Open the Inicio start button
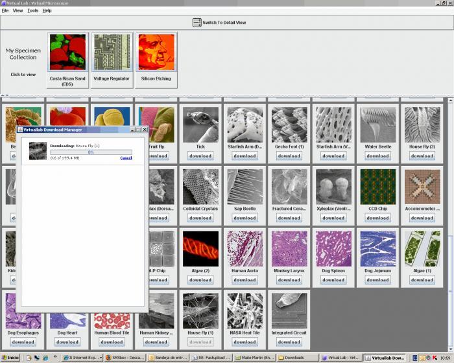 [10, 358]
